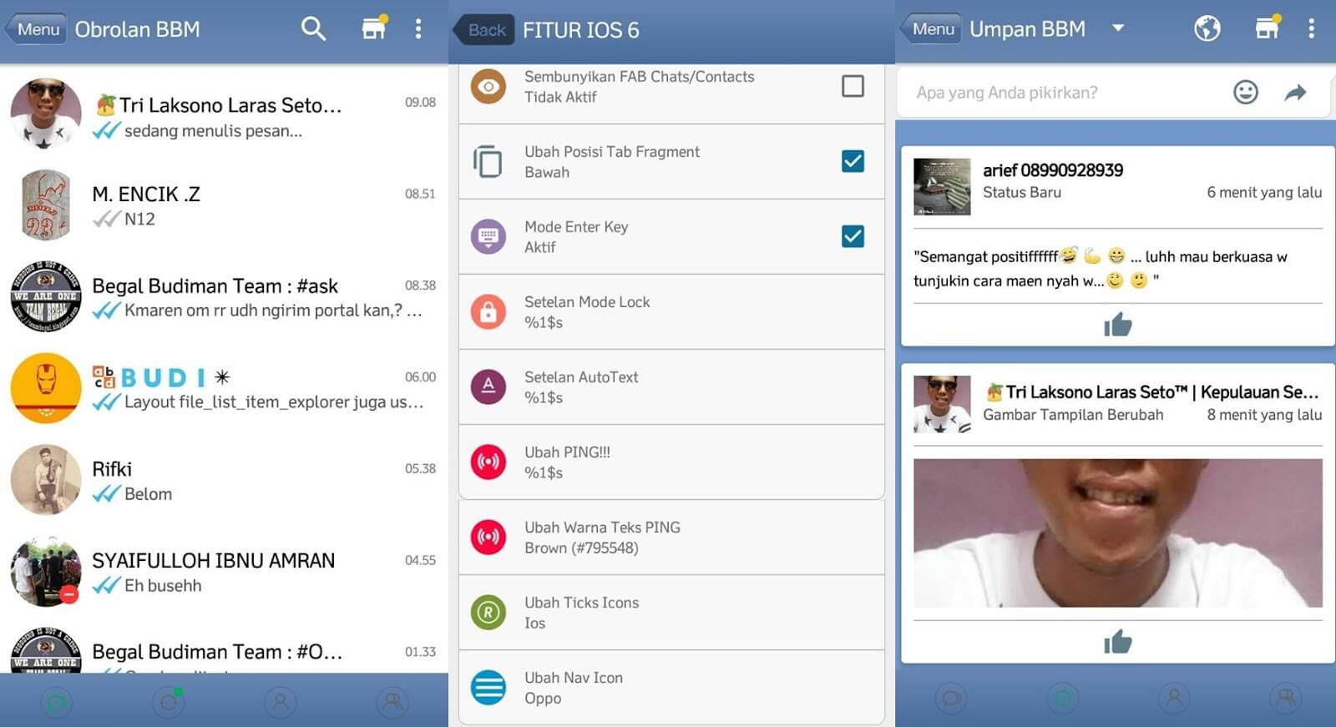Tap the 'Apa yang Anda pikirkan?' status field
Viewport: 1336px width, 727px height.
tap(1060, 93)
